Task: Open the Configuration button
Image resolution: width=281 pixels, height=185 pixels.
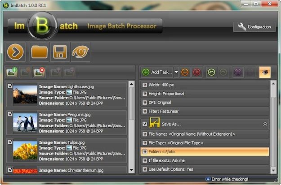Action: click(x=254, y=27)
